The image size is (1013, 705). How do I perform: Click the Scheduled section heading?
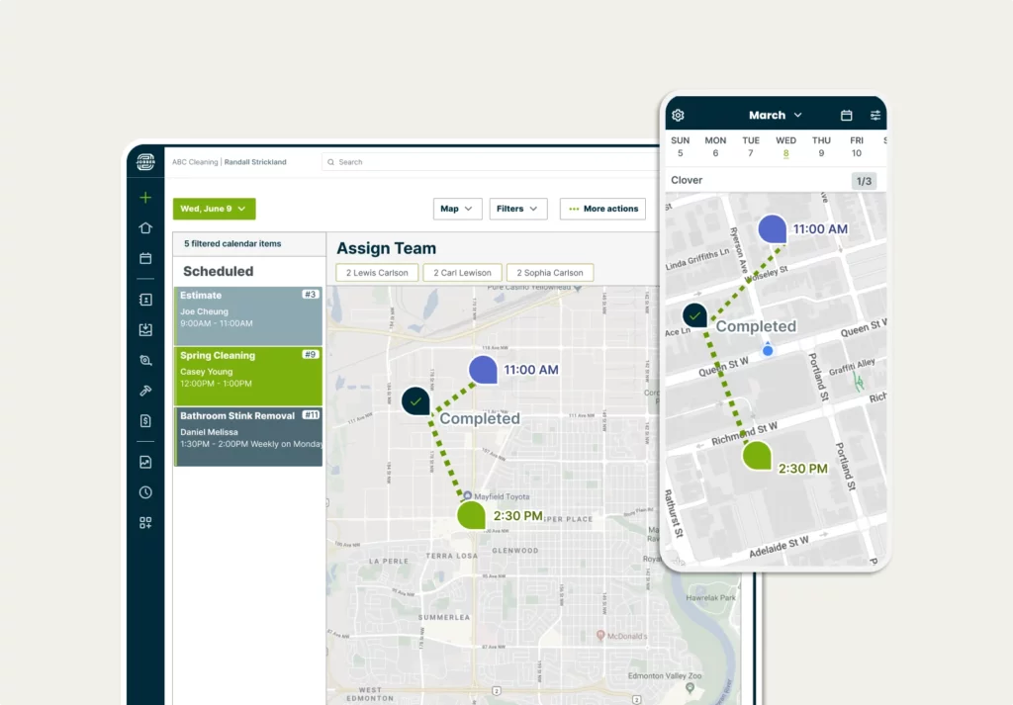click(219, 271)
